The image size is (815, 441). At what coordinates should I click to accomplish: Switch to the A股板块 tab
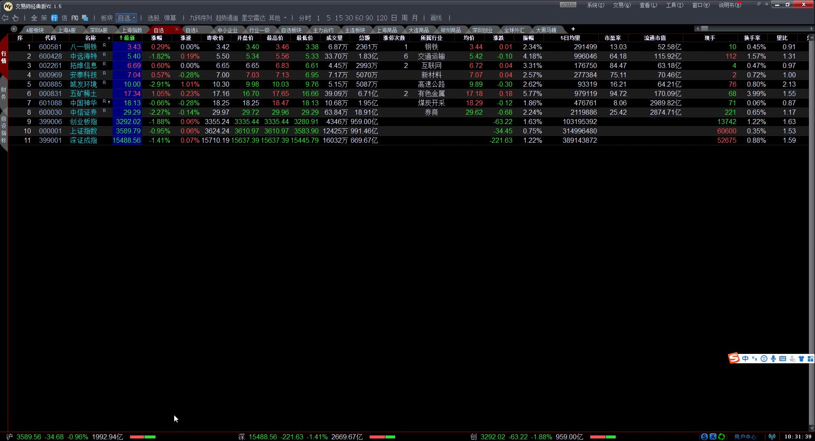[35, 30]
